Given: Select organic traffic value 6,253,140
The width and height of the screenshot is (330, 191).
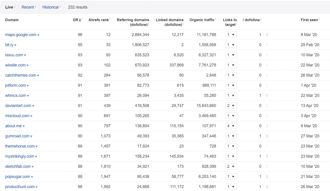Looking at the screenshot, I should (x=207, y=177).
